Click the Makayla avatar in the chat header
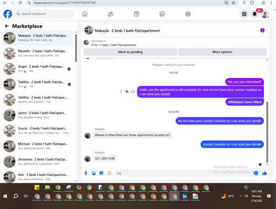The width and height of the screenshot is (276, 209). pyautogui.click(x=89, y=30)
